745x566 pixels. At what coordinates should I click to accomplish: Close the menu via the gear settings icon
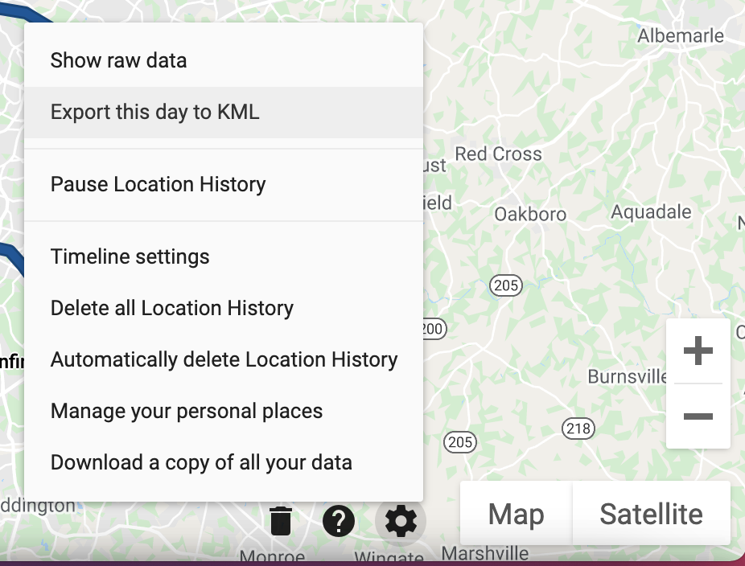click(401, 521)
